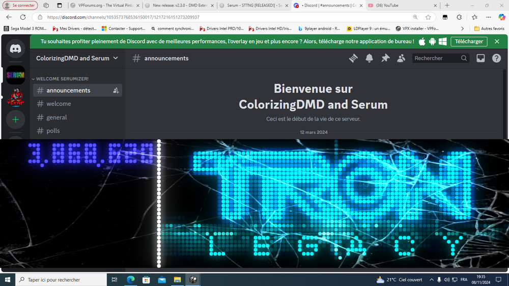
Task: Open the Windows Start menu
Action: pyautogui.click(x=8, y=279)
